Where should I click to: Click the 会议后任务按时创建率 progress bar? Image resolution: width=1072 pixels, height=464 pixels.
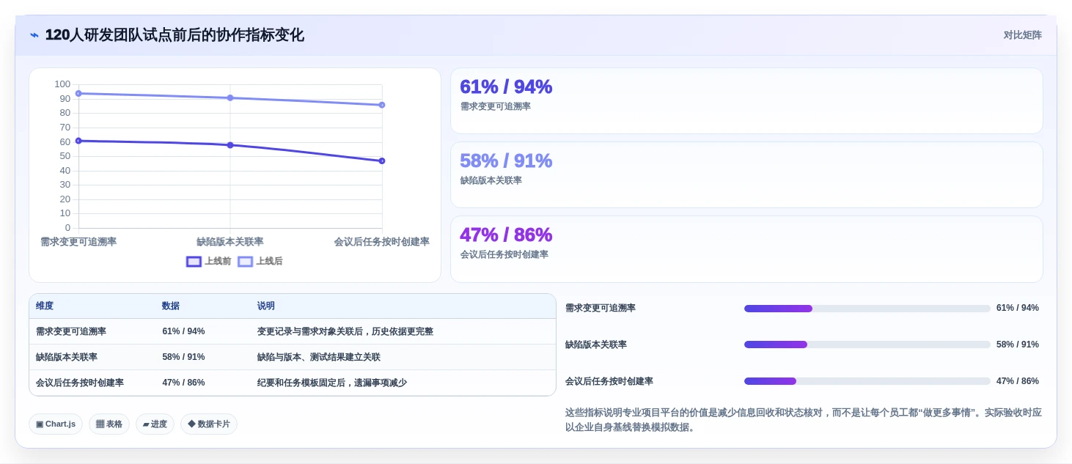(x=867, y=381)
